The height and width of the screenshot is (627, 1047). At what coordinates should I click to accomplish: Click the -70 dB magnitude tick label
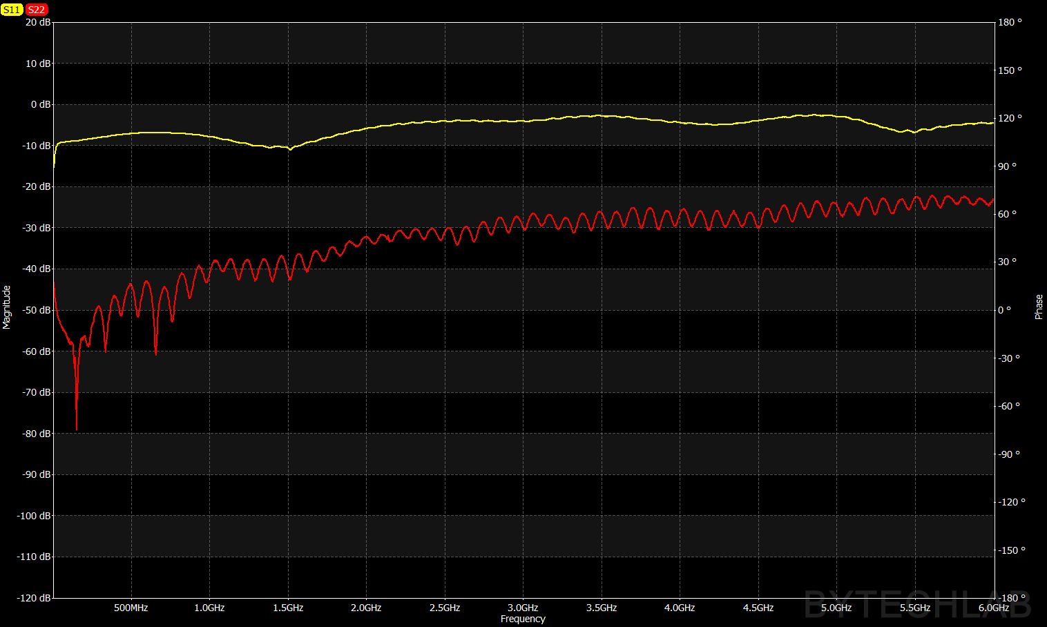tap(35, 392)
